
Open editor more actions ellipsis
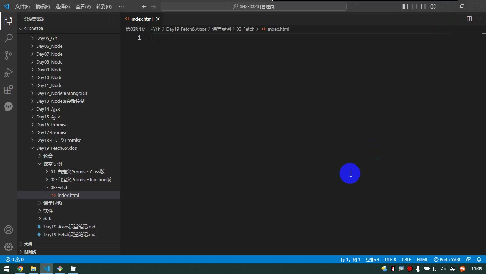click(479, 19)
